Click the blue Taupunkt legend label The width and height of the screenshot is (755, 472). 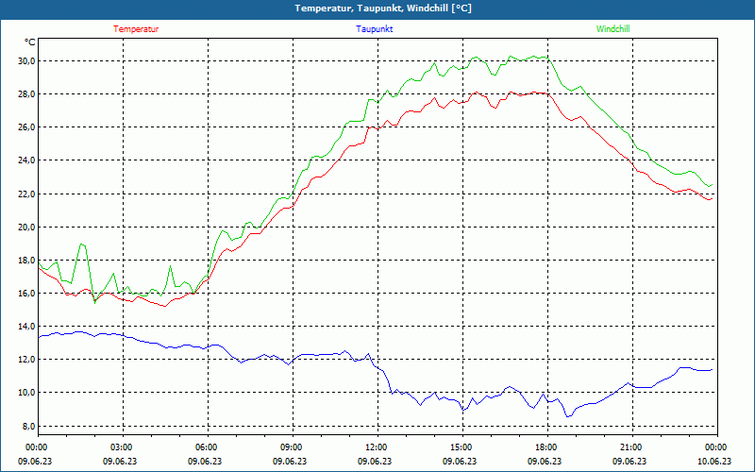pos(374,29)
